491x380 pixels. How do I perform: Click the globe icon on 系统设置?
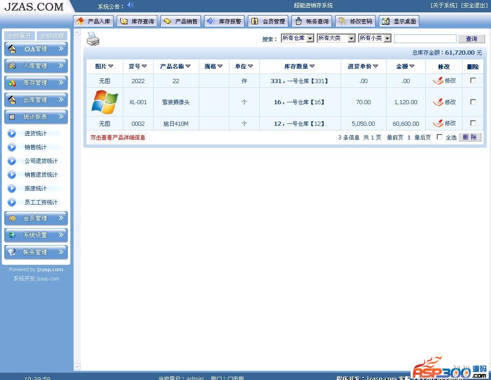coord(12,235)
